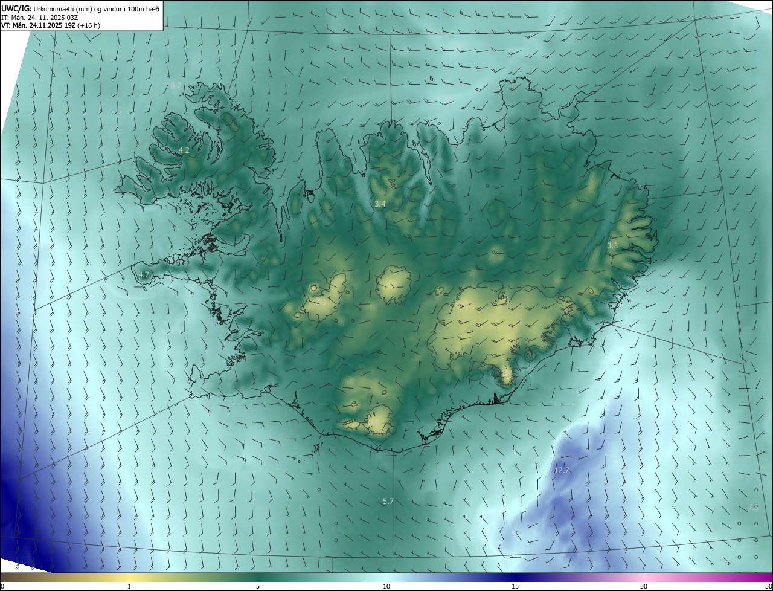Click the 7.9 value label on the map

[x=753, y=507]
